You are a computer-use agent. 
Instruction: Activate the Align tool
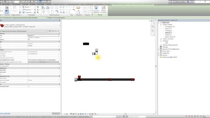point(43,8)
